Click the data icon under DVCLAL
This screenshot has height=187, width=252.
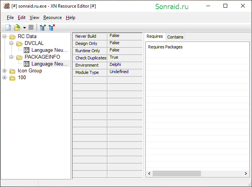(x=26, y=50)
